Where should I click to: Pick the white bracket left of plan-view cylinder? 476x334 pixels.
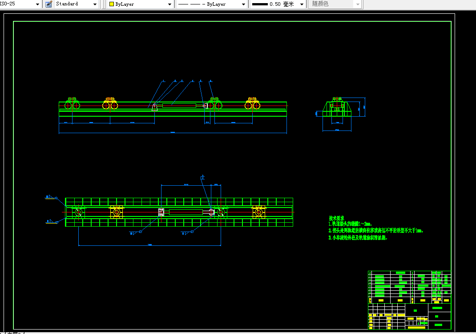(x=161, y=212)
